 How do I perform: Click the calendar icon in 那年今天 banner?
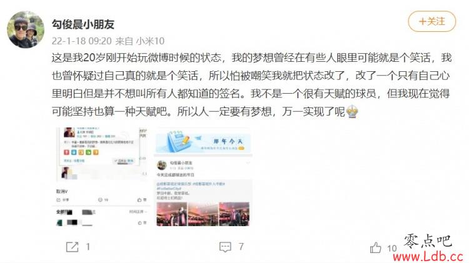(178, 141)
